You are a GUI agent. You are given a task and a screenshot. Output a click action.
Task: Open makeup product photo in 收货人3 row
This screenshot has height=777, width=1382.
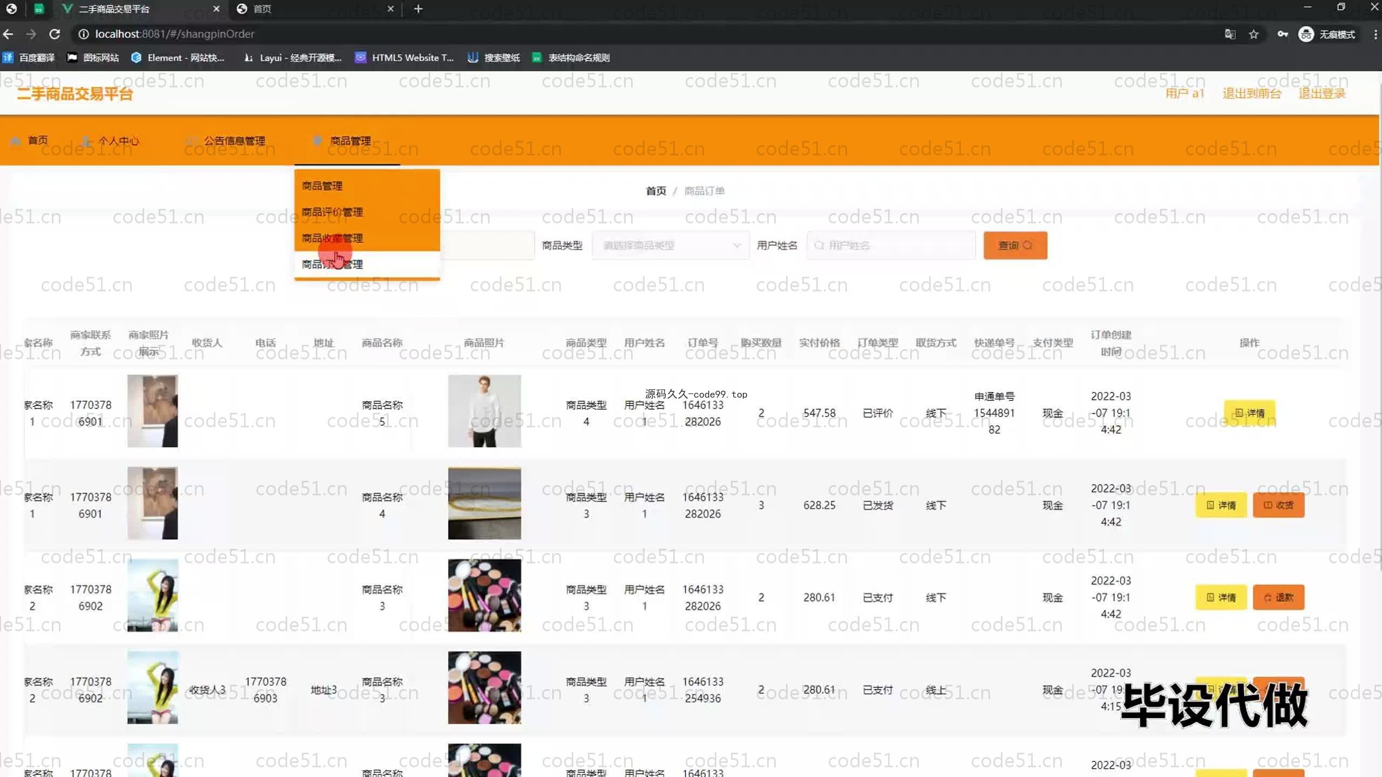tap(484, 688)
